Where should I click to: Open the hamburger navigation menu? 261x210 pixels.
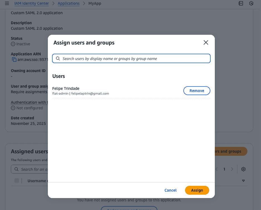[7, 4]
